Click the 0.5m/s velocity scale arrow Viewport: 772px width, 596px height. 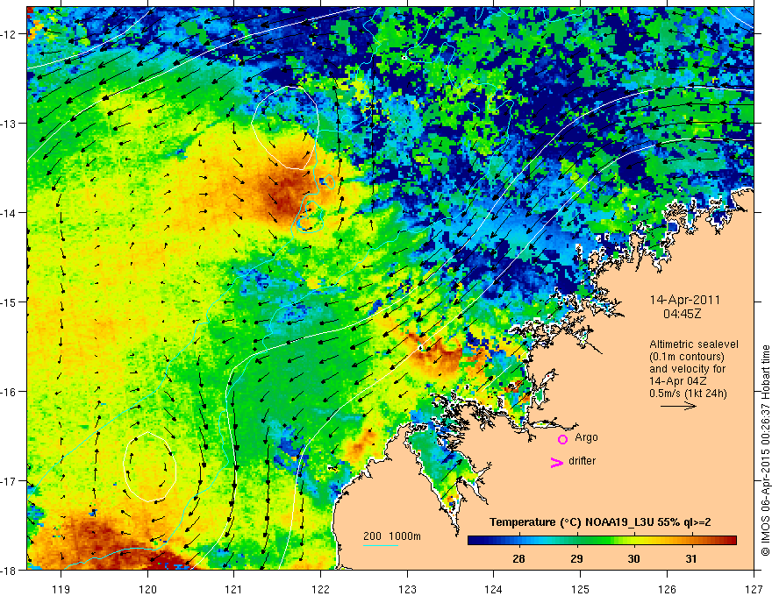click(x=678, y=406)
